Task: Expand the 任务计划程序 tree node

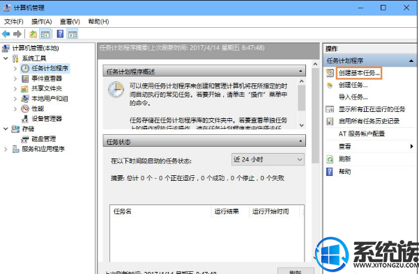Action: pos(15,68)
